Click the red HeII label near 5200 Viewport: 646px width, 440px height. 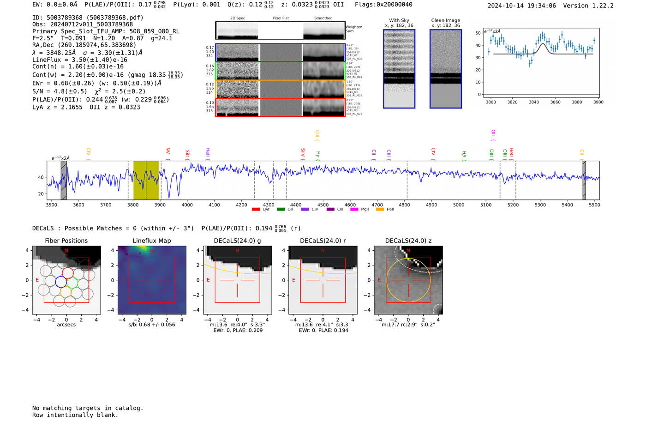point(511,154)
